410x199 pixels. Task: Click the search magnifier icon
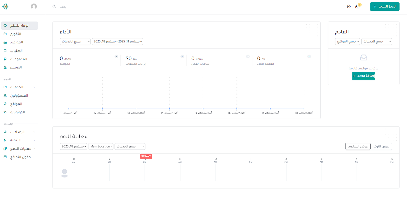54,7
